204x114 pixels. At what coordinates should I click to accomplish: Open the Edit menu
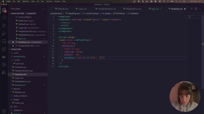(19, 1)
